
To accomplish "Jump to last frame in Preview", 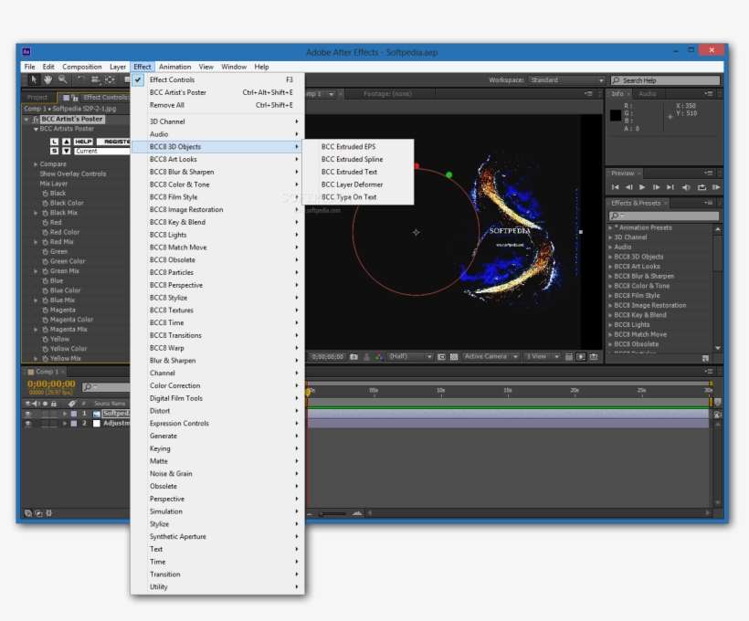I will click(x=670, y=187).
